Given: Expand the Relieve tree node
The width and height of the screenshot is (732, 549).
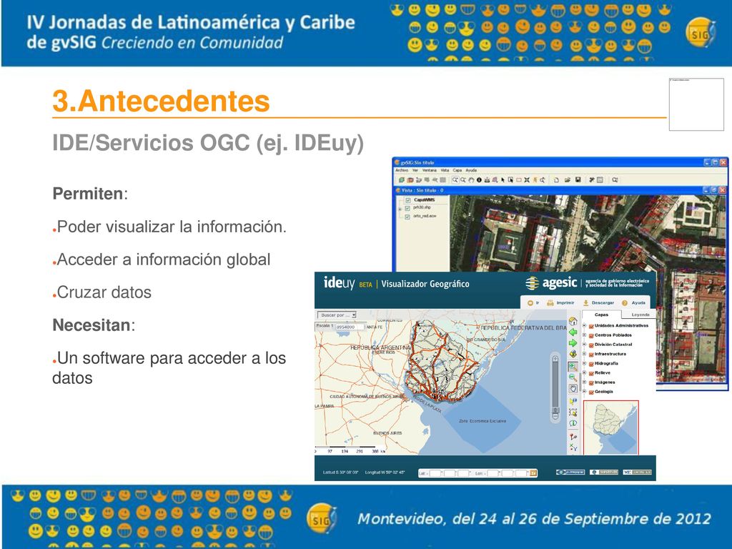Looking at the screenshot, I should point(585,372).
